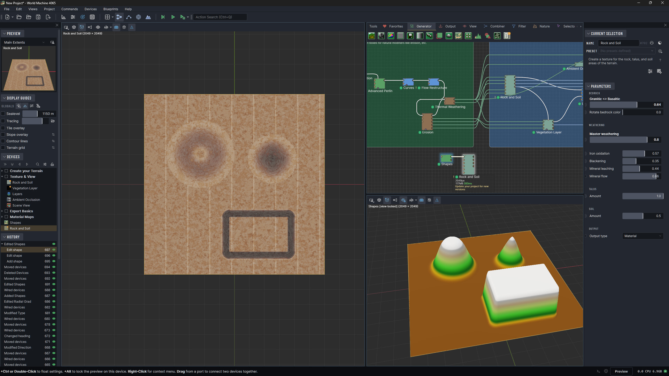The width and height of the screenshot is (669, 376).
Task: Toggle the eye icon in 2D viewport toolbar
Action: click(98, 27)
